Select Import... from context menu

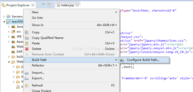tap(72, 73)
